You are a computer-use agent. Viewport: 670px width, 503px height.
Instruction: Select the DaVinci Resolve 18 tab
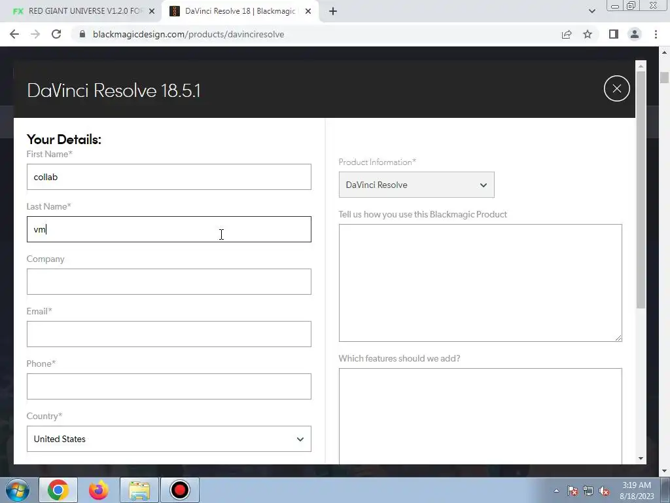[x=239, y=11]
